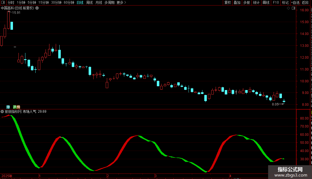This screenshot has height=179, width=312.
Task: Toggle the side panel icon in chart corner
Action: tap(294, 8)
